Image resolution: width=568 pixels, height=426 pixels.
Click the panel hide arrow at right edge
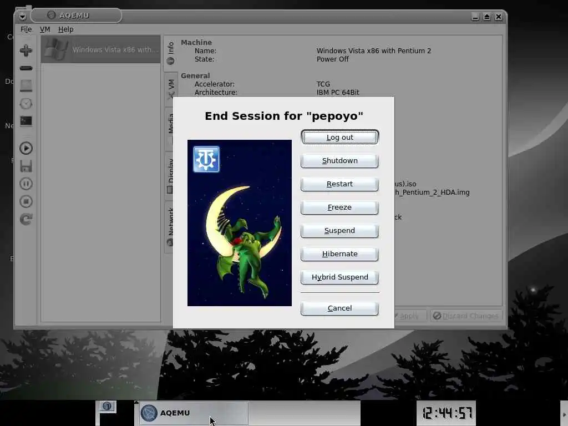point(564,414)
